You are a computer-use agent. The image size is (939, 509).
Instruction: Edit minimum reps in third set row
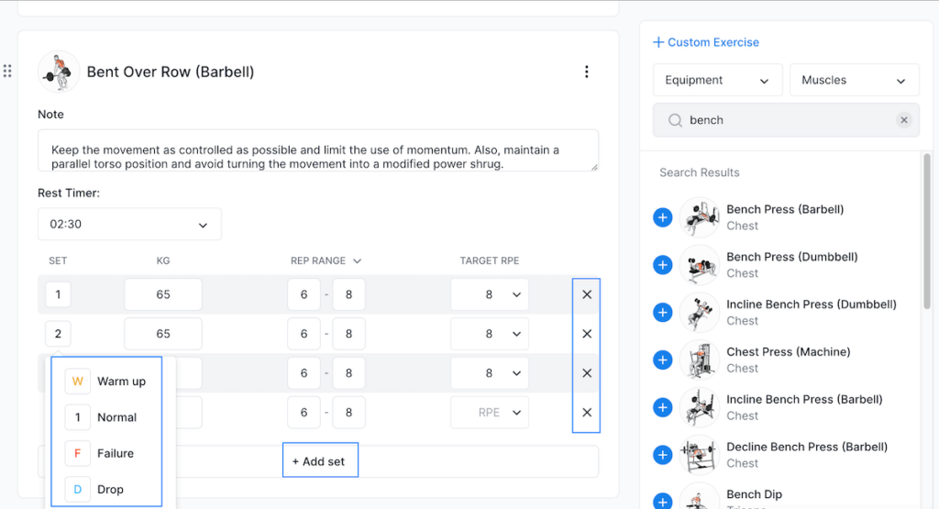tap(304, 373)
